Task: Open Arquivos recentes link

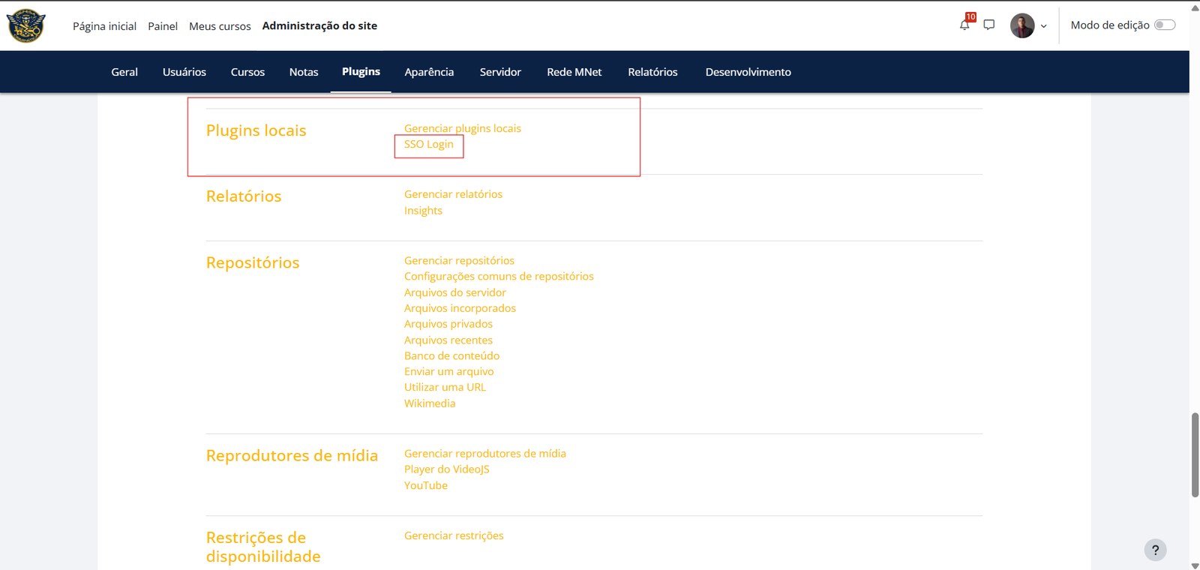Action: coord(448,340)
